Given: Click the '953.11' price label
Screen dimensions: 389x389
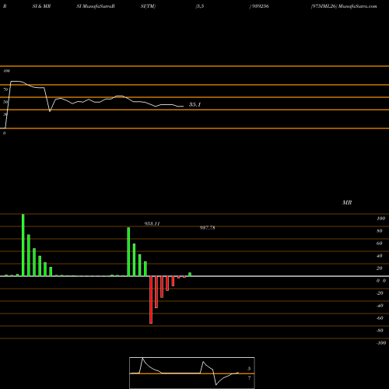Looking at the screenshot, I should coord(152,223).
